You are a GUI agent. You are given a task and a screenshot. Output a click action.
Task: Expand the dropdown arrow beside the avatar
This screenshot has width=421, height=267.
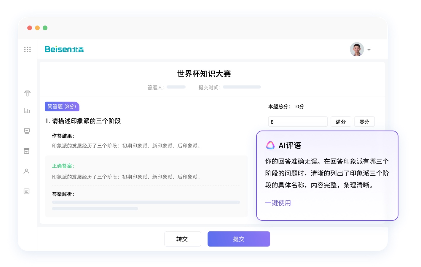point(369,50)
